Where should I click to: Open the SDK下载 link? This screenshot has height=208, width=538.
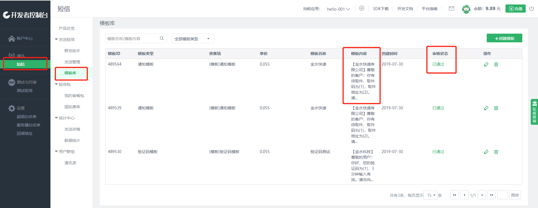coord(381,9)
